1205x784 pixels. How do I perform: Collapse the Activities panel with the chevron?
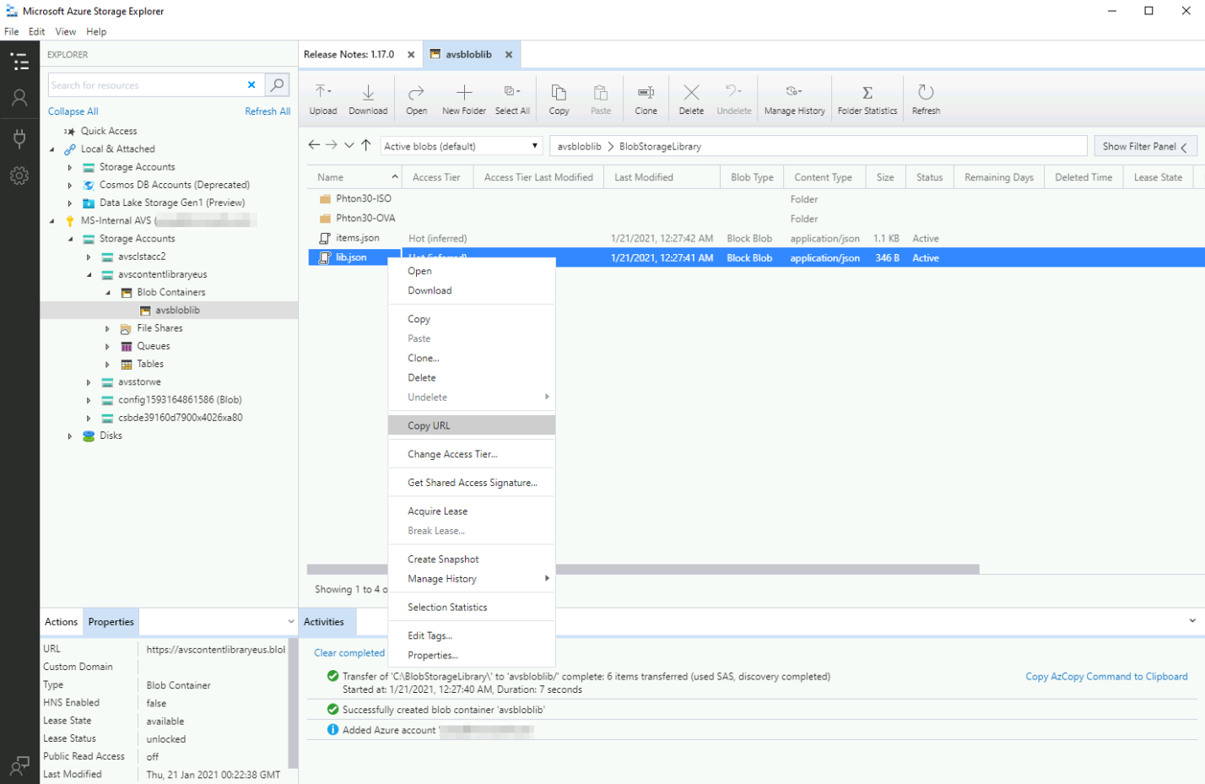pos(1192,621)
